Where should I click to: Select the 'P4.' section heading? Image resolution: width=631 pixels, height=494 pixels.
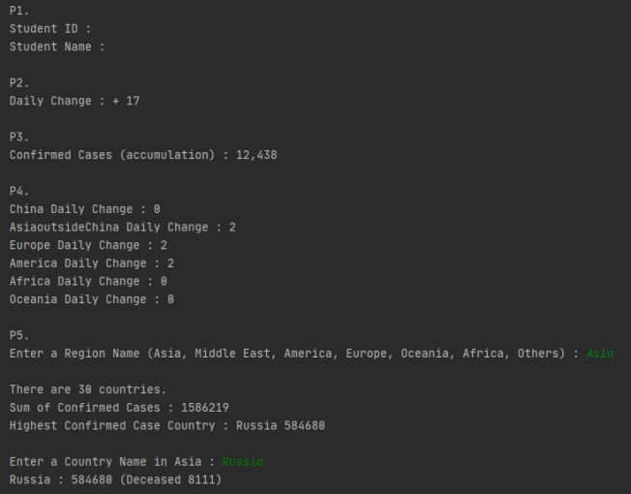click(x=19, y=191)
